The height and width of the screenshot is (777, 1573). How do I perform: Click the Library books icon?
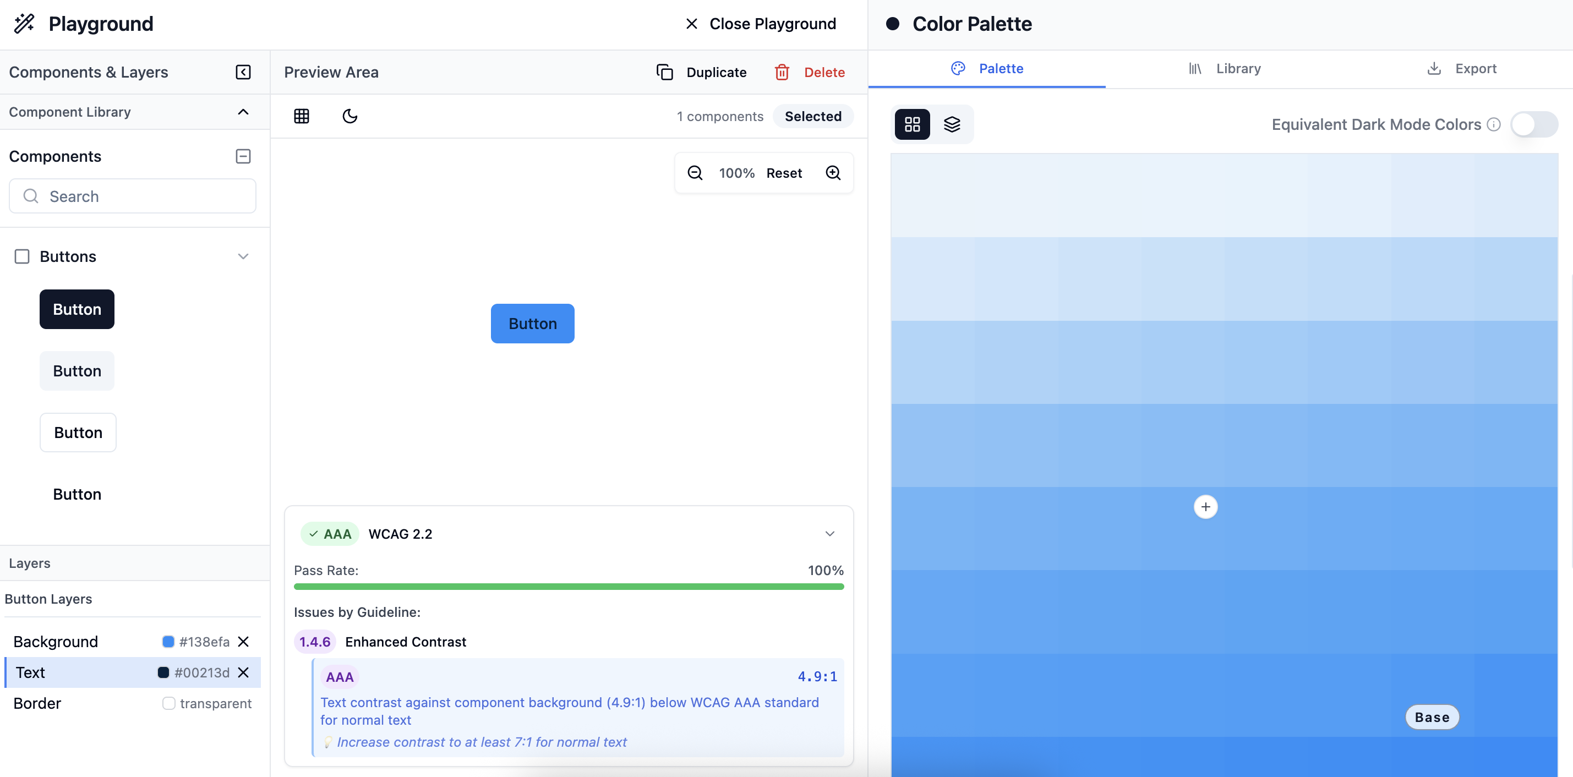(1195, 68)
